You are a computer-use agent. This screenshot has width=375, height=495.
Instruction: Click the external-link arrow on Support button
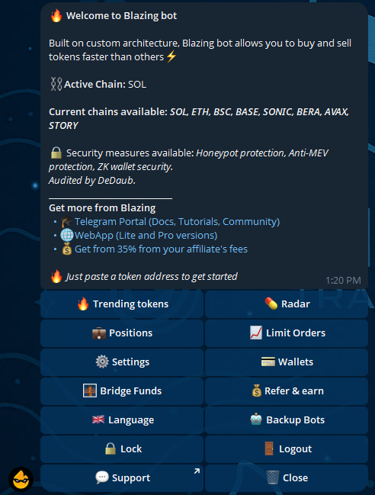tap(197, 471)
